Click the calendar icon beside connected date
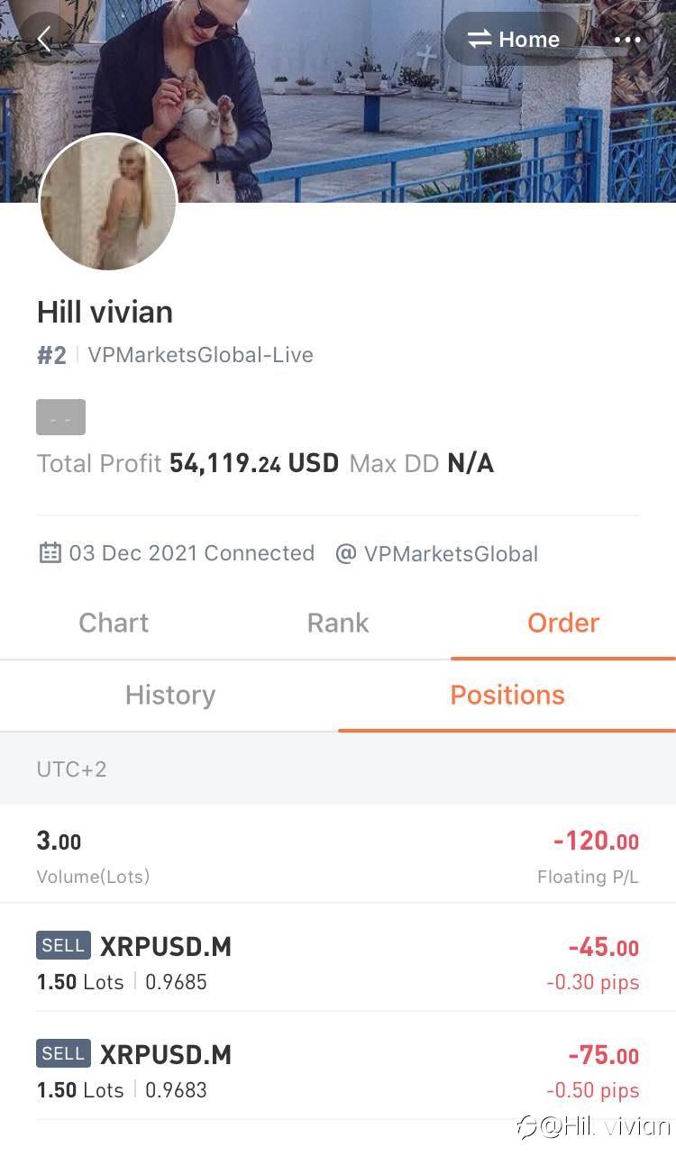The width and height of the screenshot is (676, 1165). [50, 552]
